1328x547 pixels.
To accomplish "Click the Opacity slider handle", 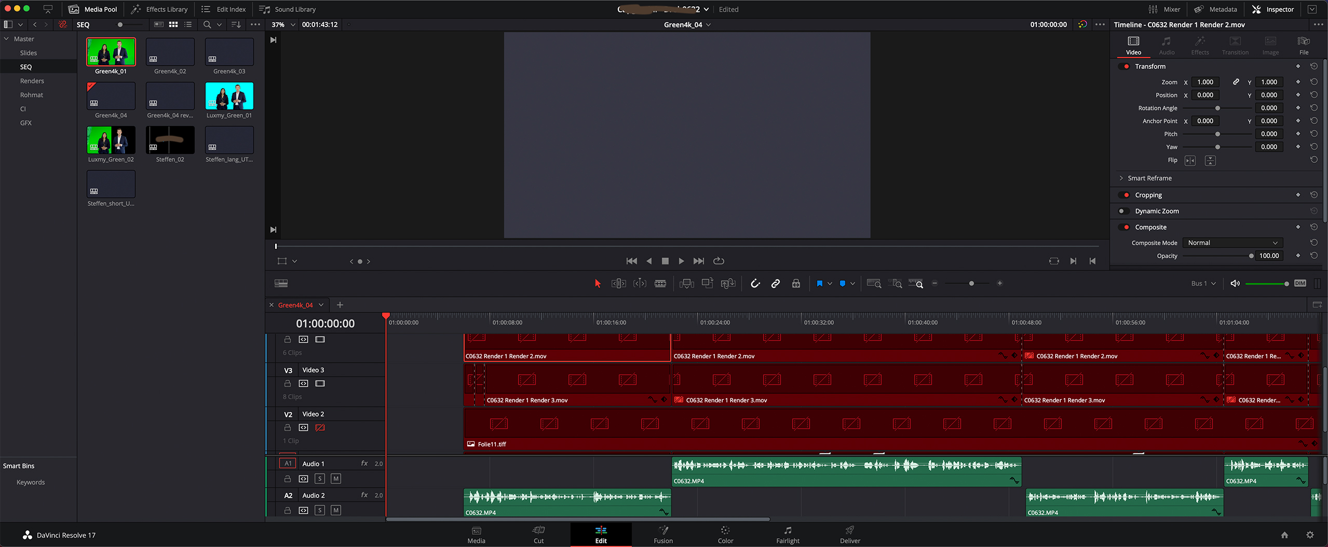I will tap(1251, 256).
